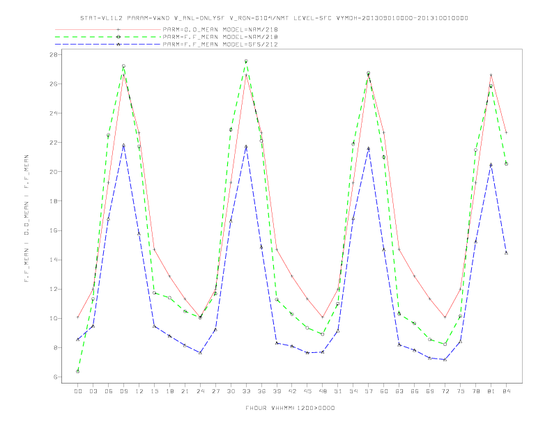Select legend entry PARM=F.F_MEAN MODEL=GFS/212
The width and height of the screenshot is (552, 426).
tap(220, 45)
